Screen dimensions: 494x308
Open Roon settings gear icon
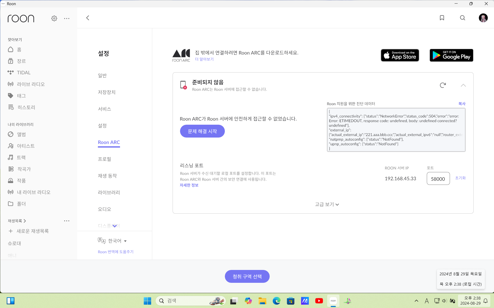click(54, 18)
